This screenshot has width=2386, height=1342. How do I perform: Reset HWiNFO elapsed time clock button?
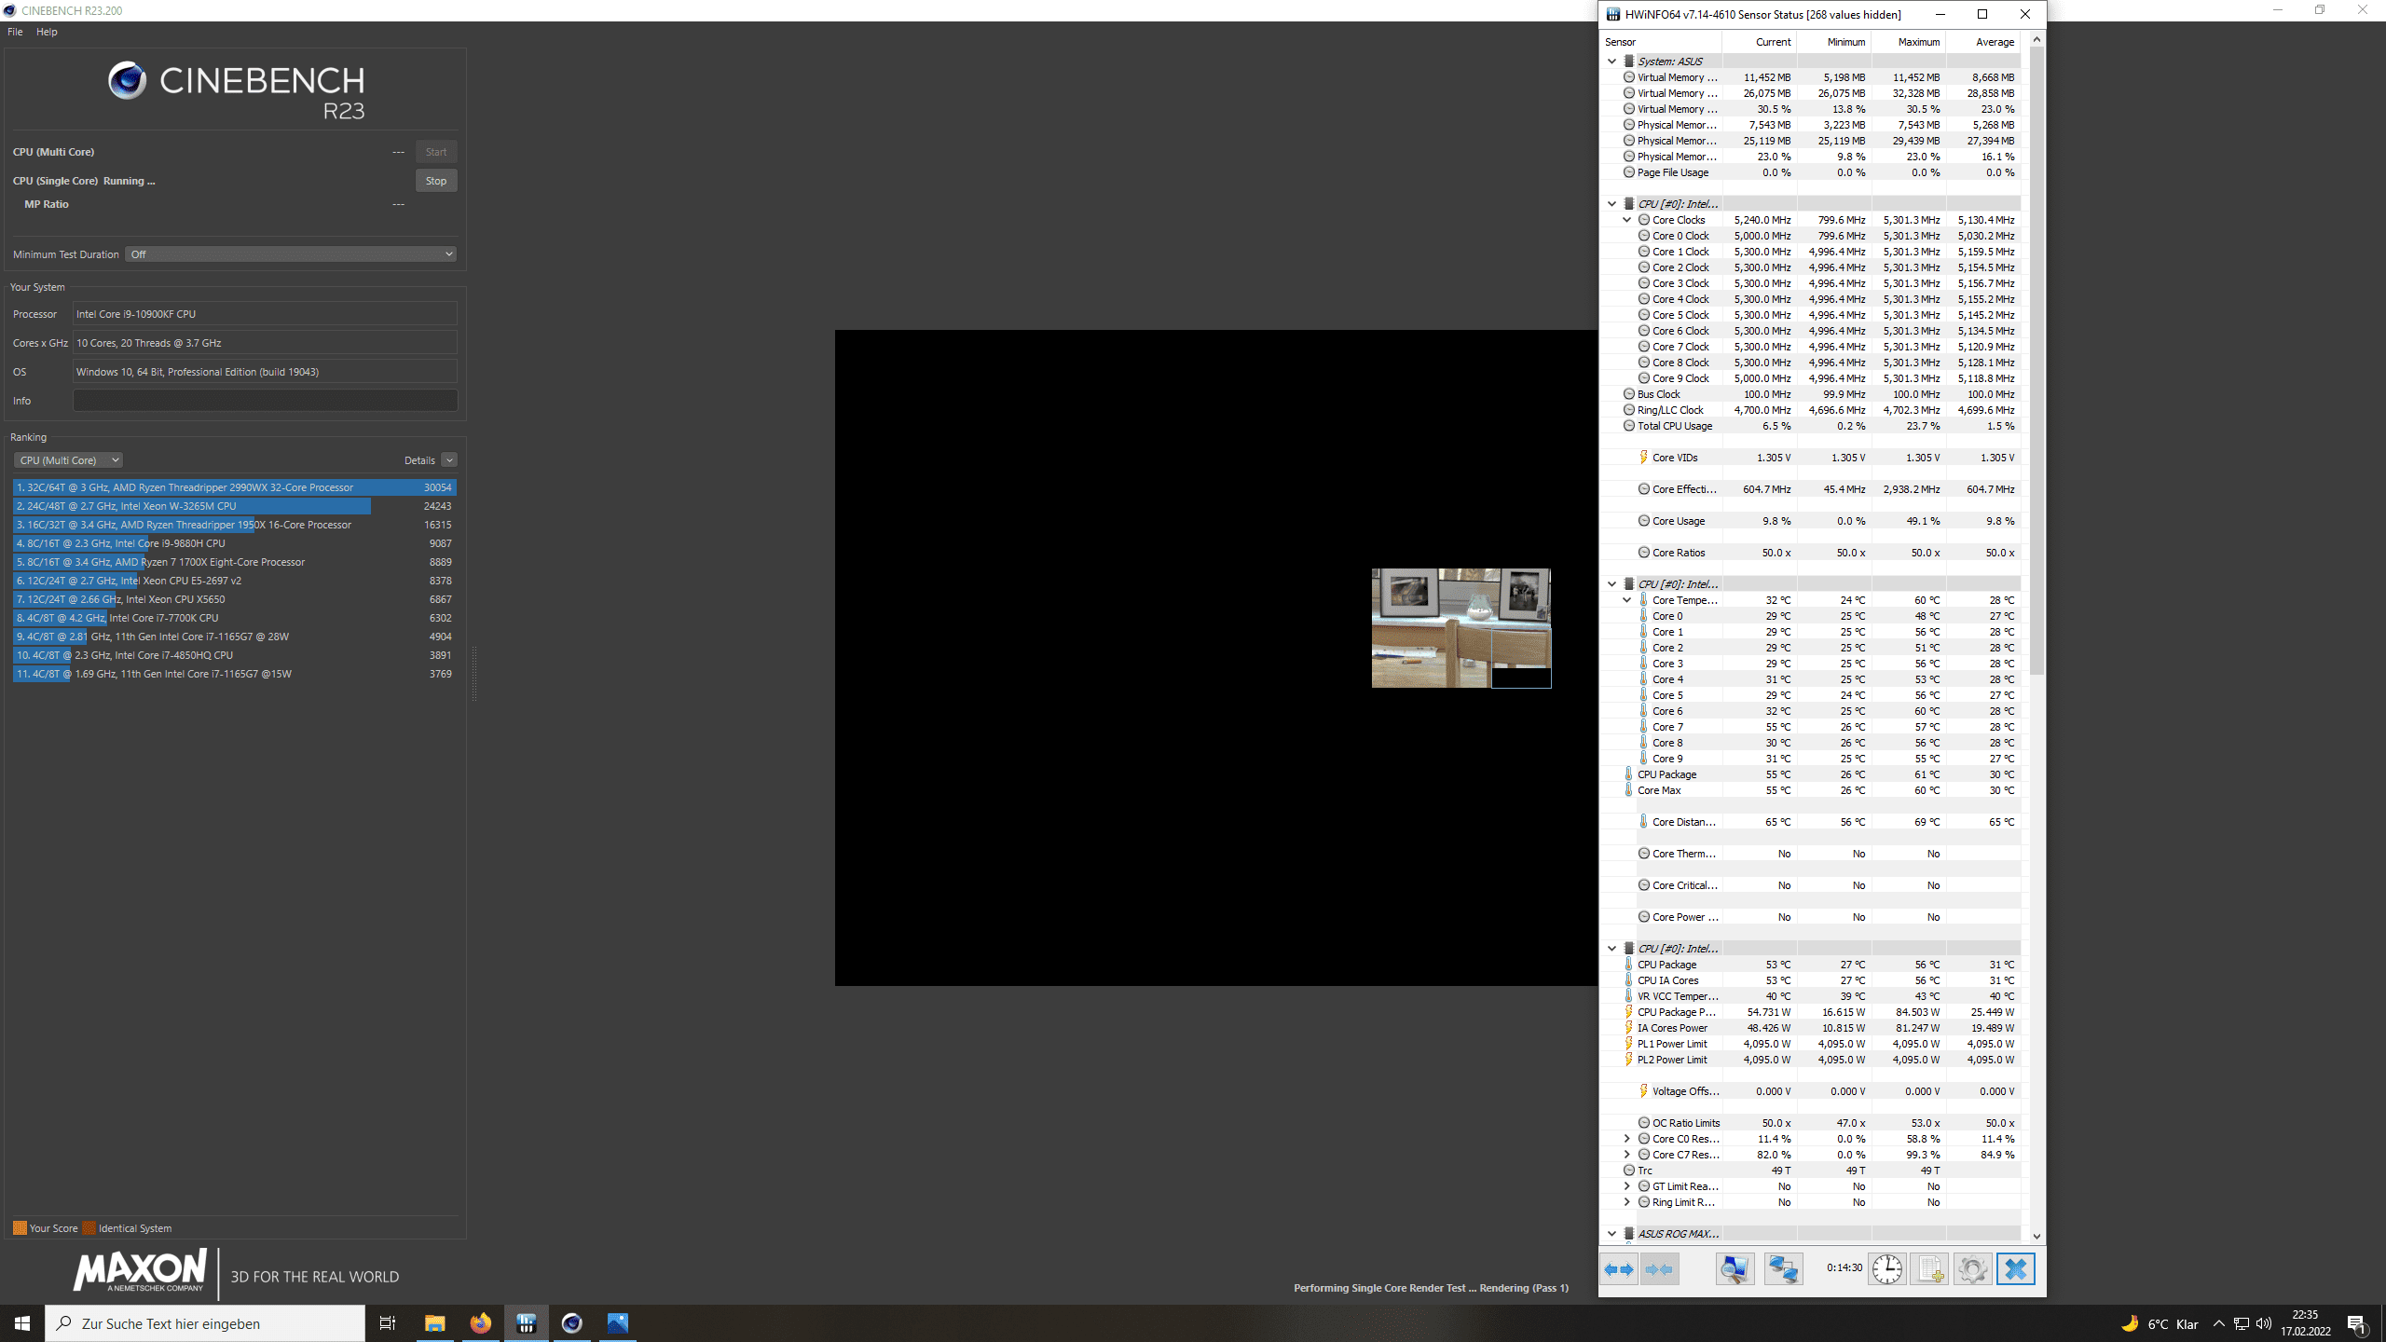click(x=1886, y=1269)
